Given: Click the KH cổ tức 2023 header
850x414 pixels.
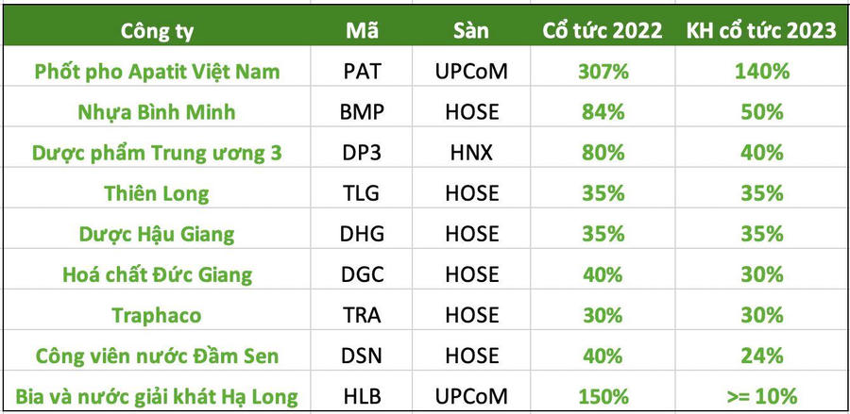Looking at the screenshot, I should point(761,30).
